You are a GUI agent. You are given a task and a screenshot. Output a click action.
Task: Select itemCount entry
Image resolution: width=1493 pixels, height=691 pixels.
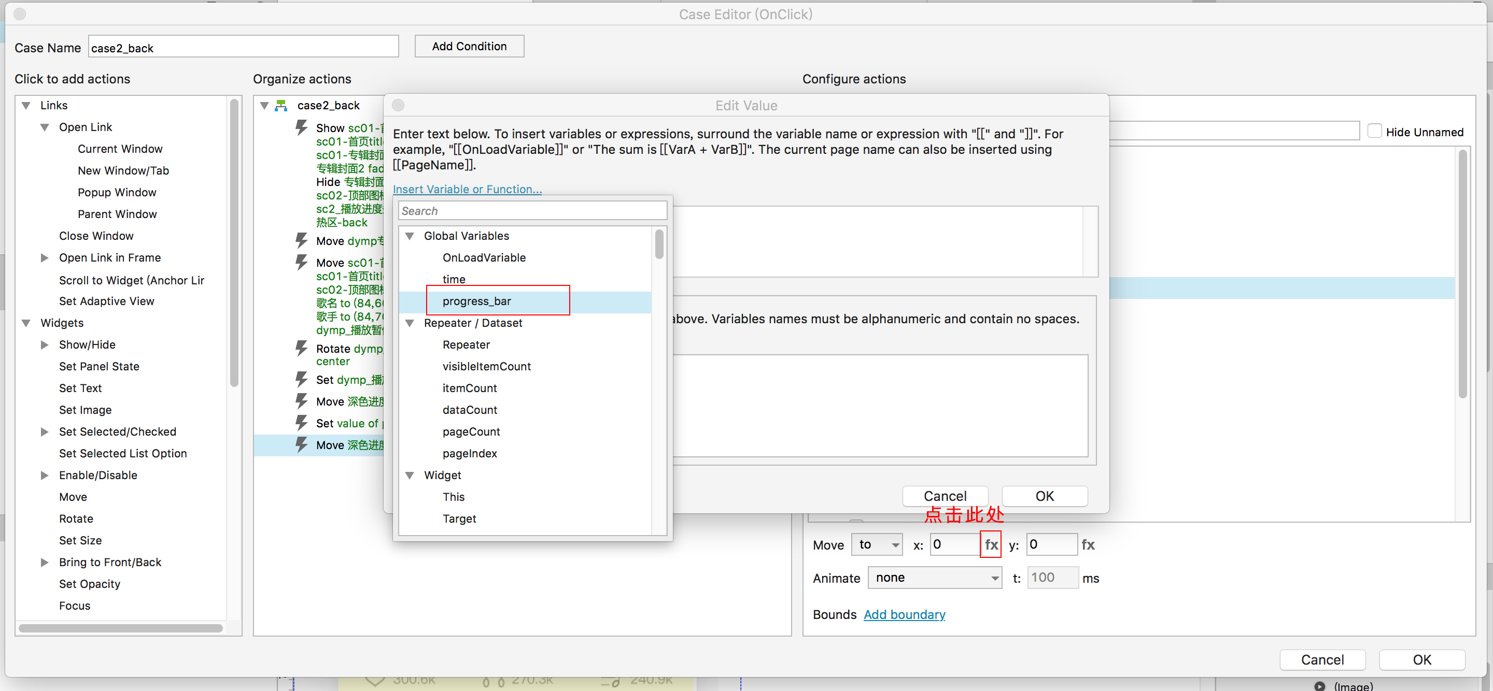[x=470, y=388]
